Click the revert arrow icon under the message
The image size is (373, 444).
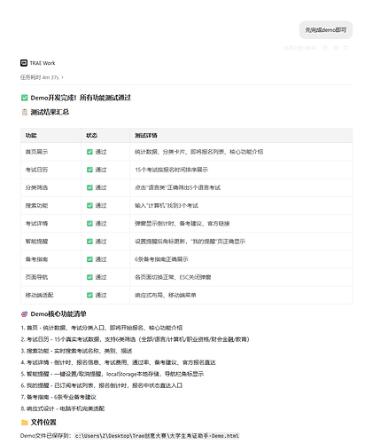pyautogui.click(x=346, y=48)
